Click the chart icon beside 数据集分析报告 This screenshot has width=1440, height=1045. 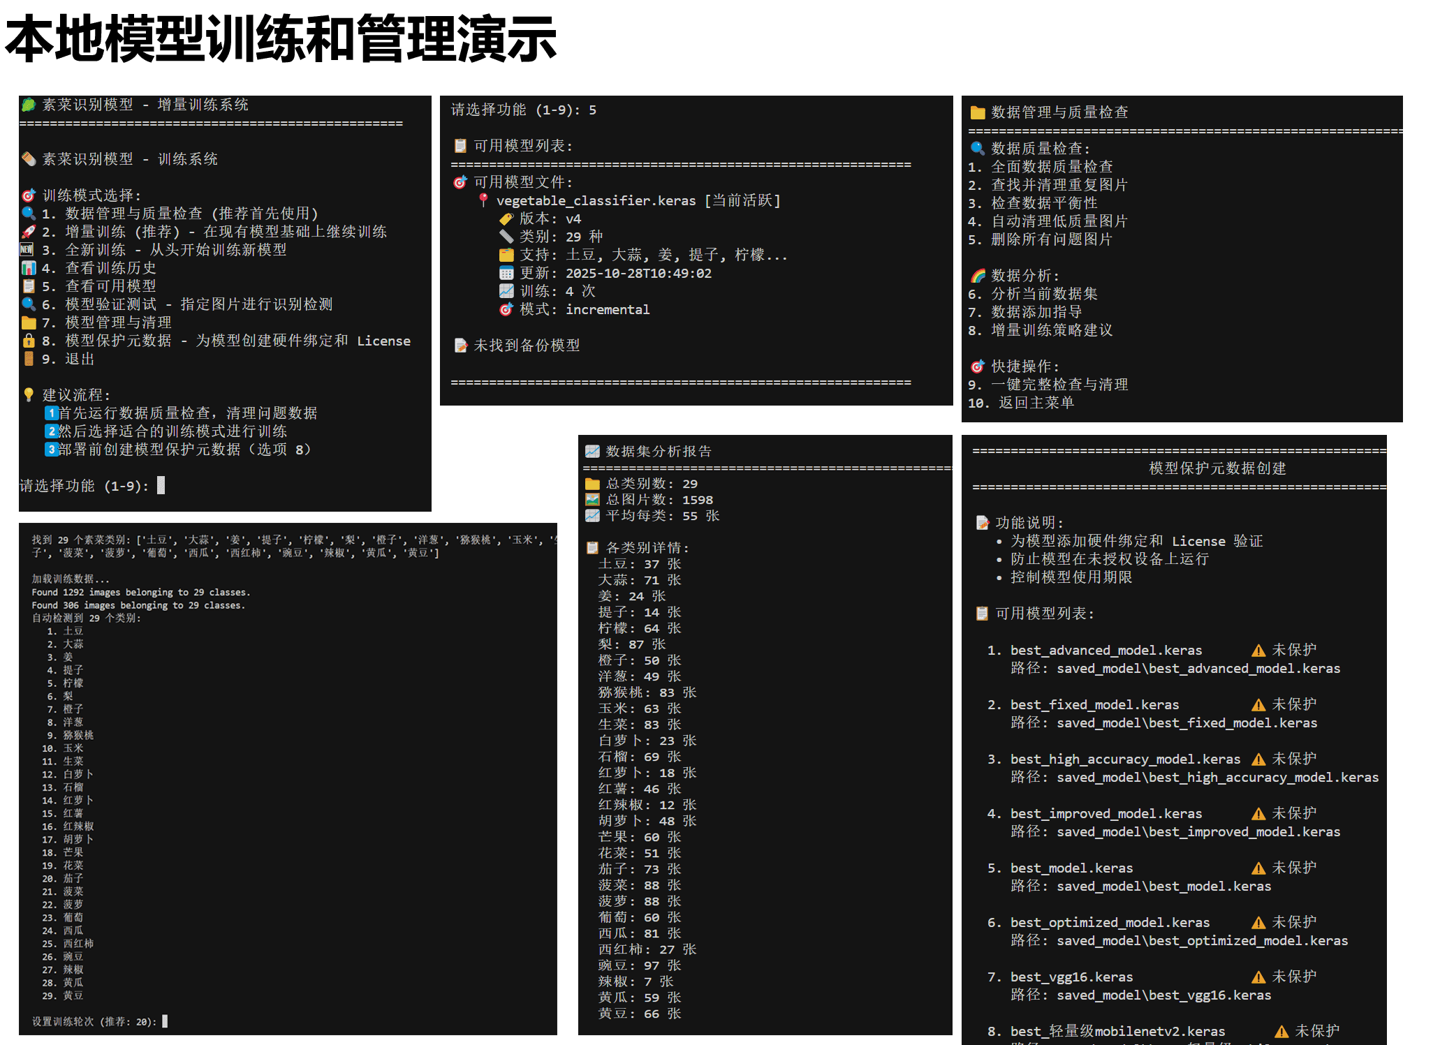pyautogui.click(x=592, y=452)
